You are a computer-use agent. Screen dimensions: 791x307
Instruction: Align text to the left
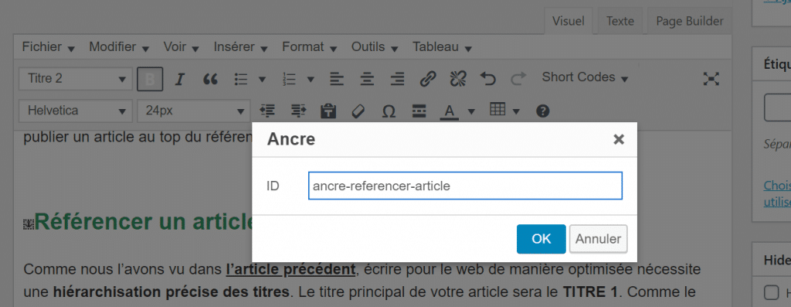337,79
